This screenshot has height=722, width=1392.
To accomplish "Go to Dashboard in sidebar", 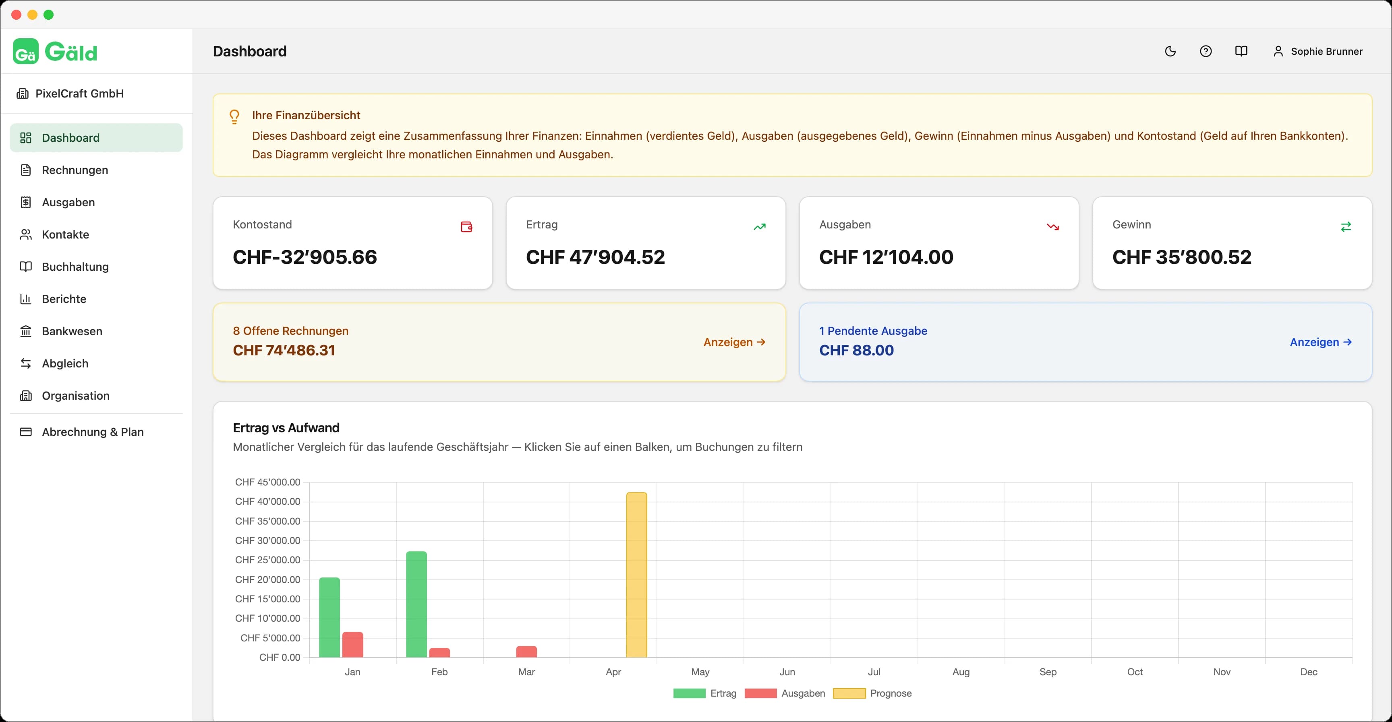I will point(96,138).
